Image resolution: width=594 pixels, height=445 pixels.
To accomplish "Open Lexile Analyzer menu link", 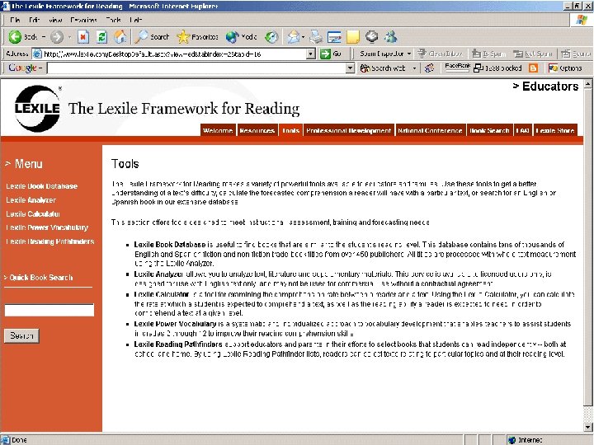I will pos(31,199).
